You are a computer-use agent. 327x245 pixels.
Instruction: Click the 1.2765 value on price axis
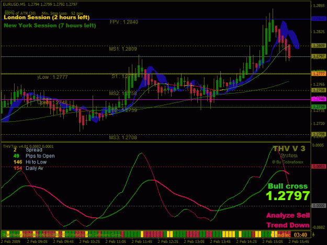319,84
